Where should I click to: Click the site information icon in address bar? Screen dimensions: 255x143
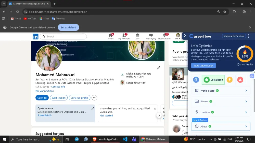pyautogui.click(x=25, y=12)
